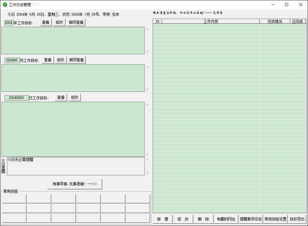Click 查看 to view the 2024 year goal
The width and height of the screenshot is (308, 226).
tap(45, 22)
